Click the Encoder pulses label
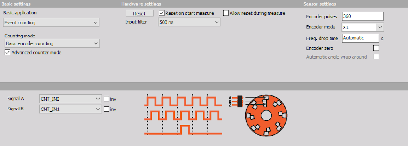408x146 pixels. 322,16
